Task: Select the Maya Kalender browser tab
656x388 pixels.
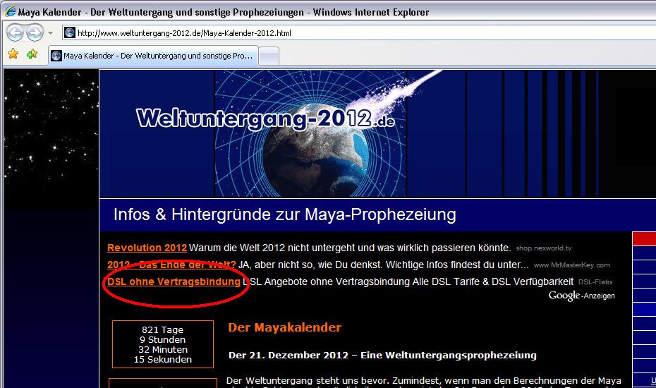Action: 153,56
